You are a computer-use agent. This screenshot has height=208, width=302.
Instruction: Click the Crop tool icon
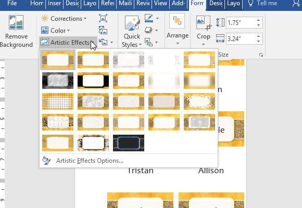click(204, 23)
